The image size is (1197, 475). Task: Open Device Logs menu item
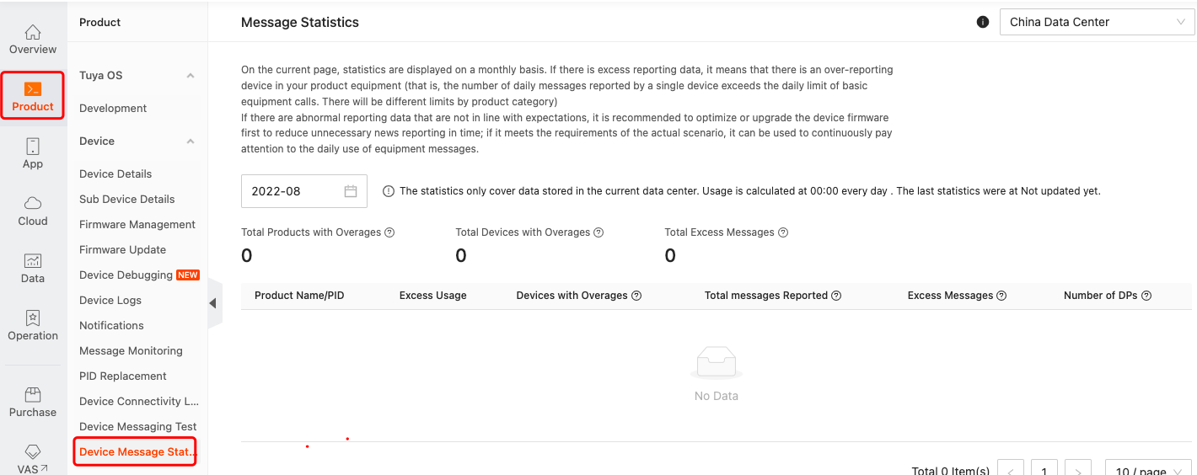click(110, 301)
